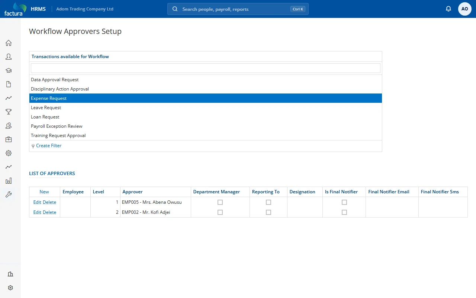Click the two-people group sidebar icon

click(x=9, y=126)
